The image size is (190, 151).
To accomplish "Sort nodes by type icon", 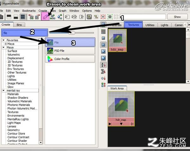I will [103, 72].
